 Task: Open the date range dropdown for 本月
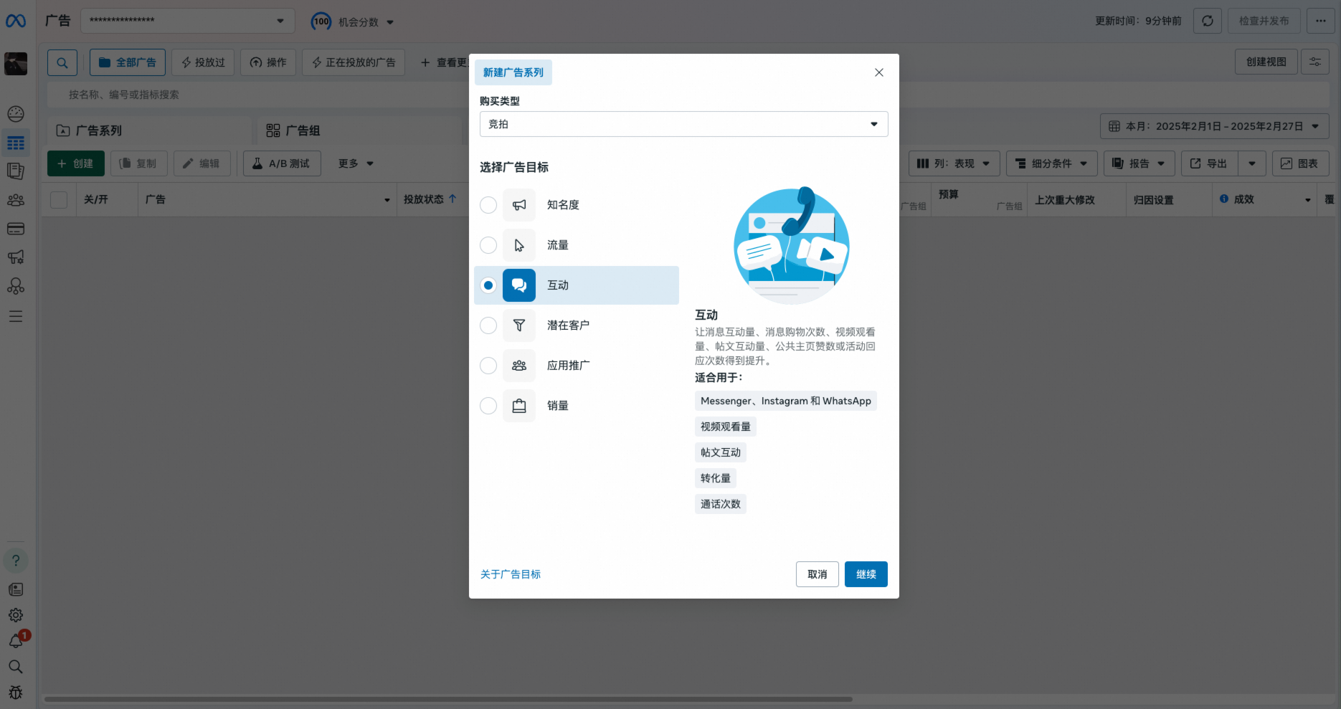[x=1215, y=126]
